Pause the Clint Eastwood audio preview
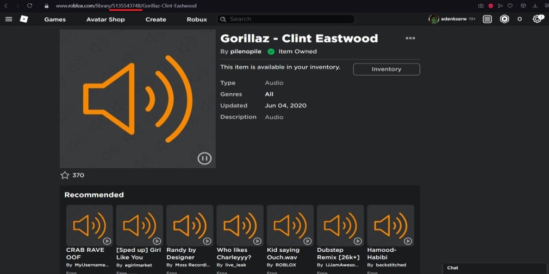Image resolution: width=549 pixels, height=274 pixels. click(x=204, y=158)
